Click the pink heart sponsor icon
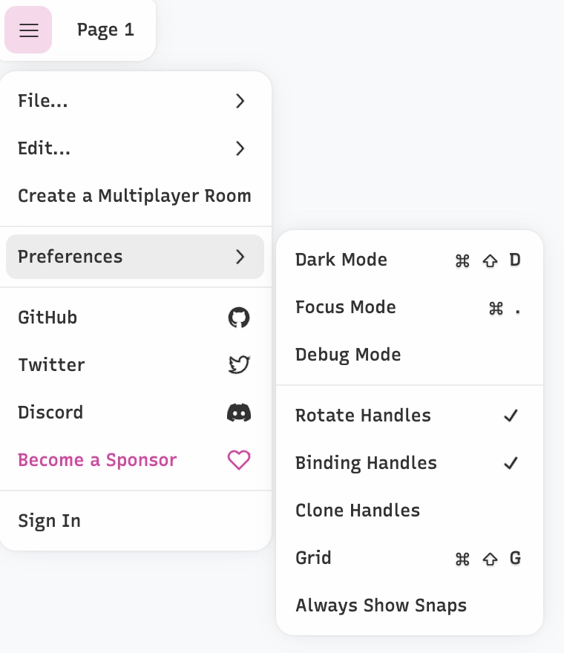The image size is (564, 653). (238, 460)
